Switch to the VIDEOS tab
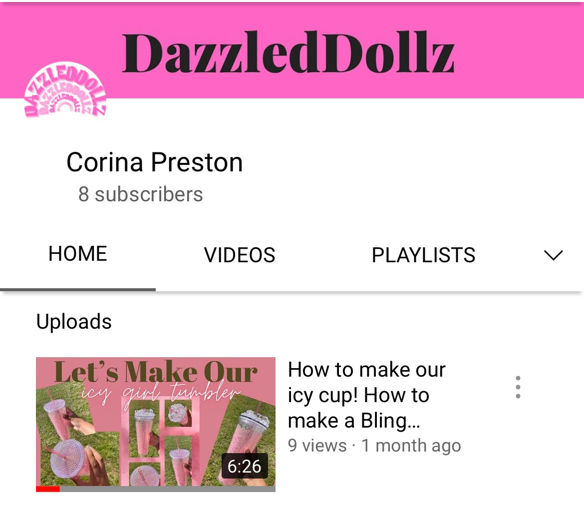Viewport: 584px width, 527px height. 240,255
